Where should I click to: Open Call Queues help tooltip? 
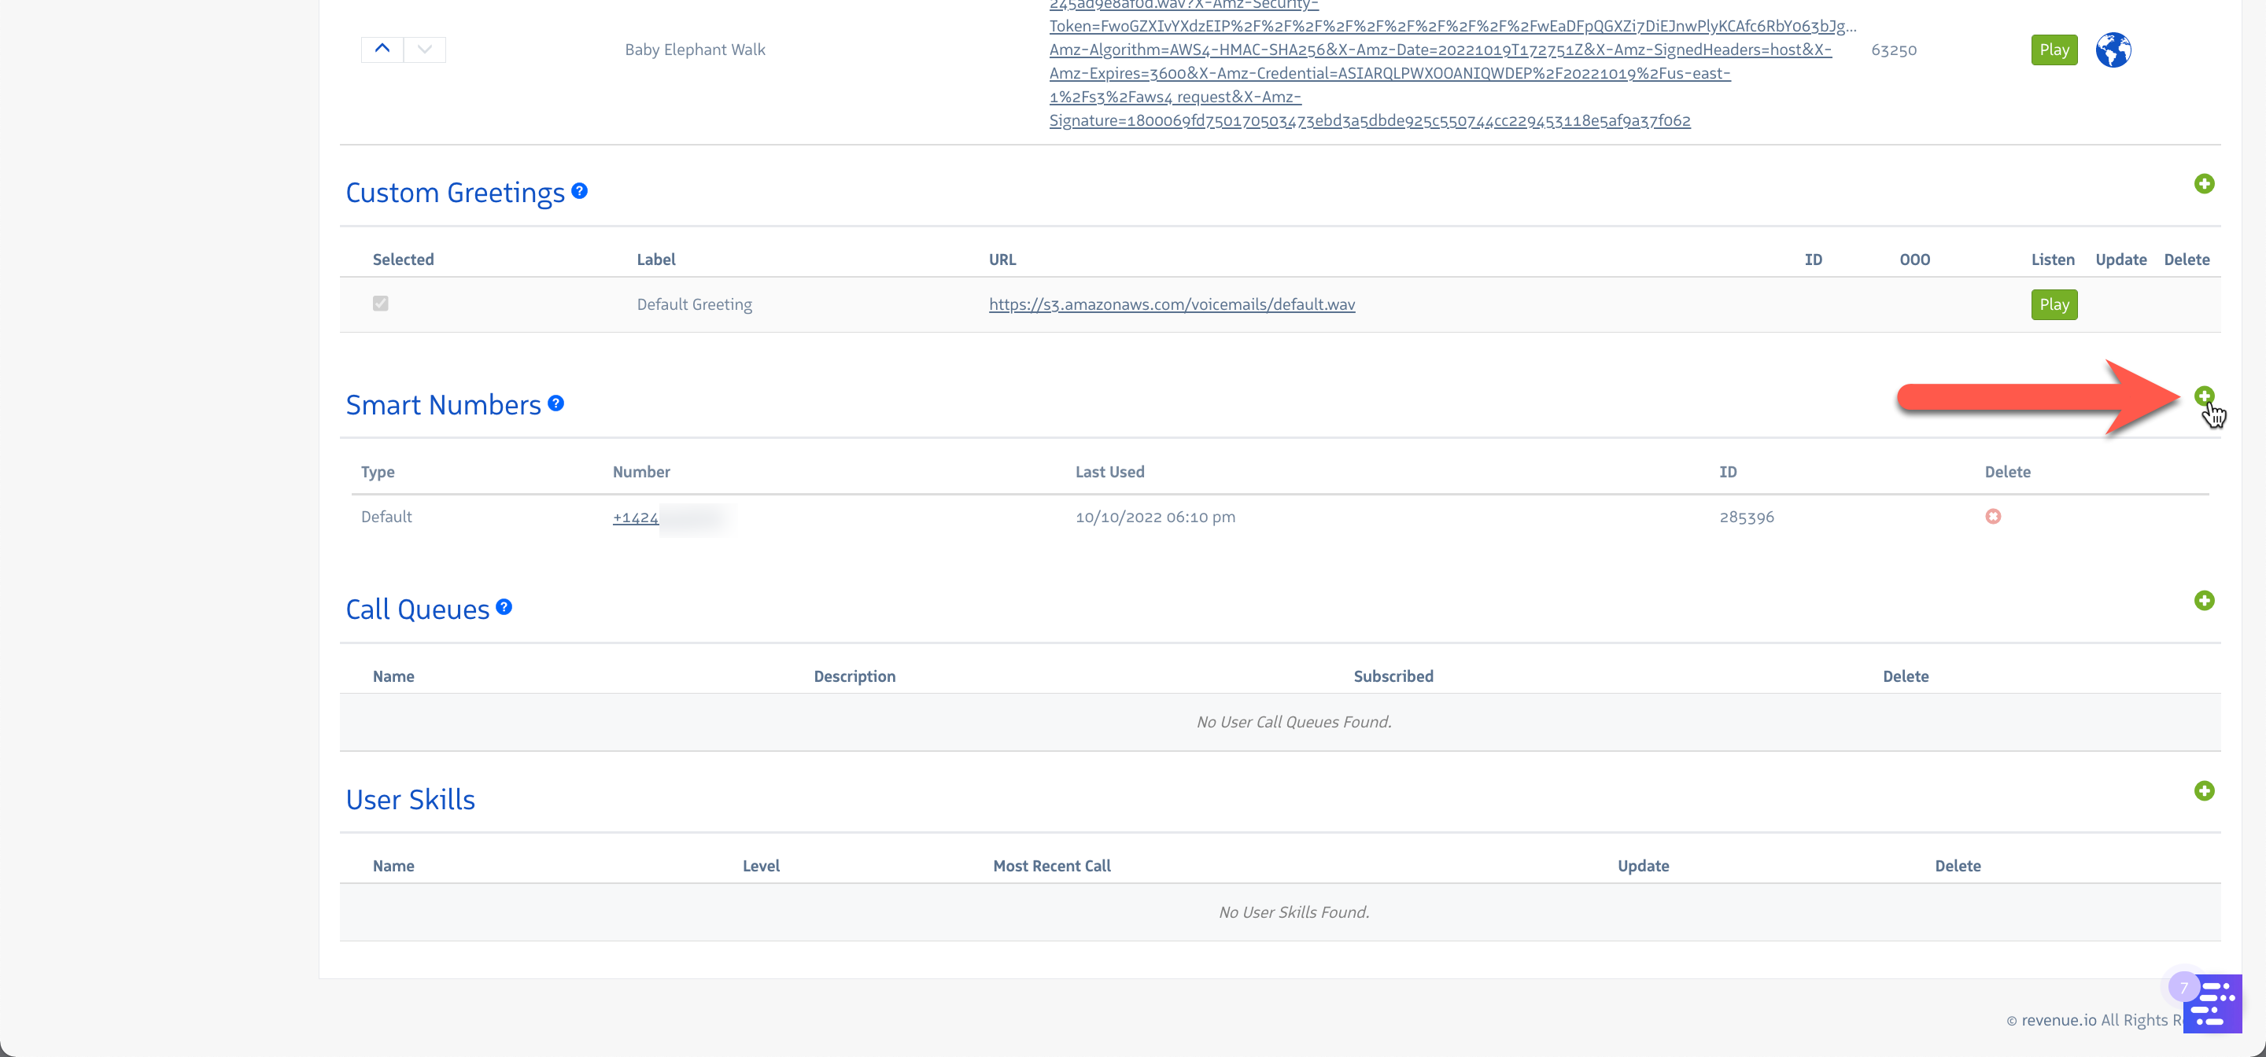pos(504,607)
